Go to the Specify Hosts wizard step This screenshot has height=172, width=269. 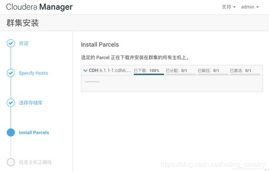33,73
